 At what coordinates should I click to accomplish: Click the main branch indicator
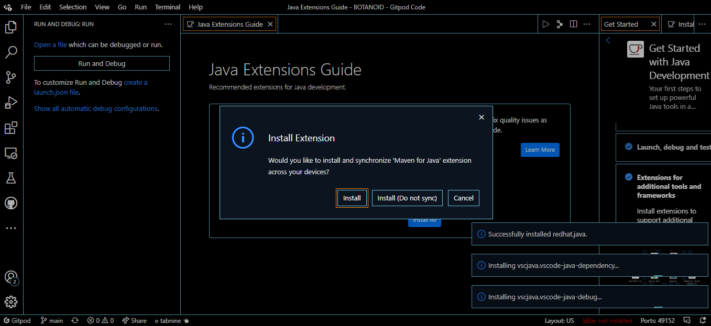coord(52,320)
